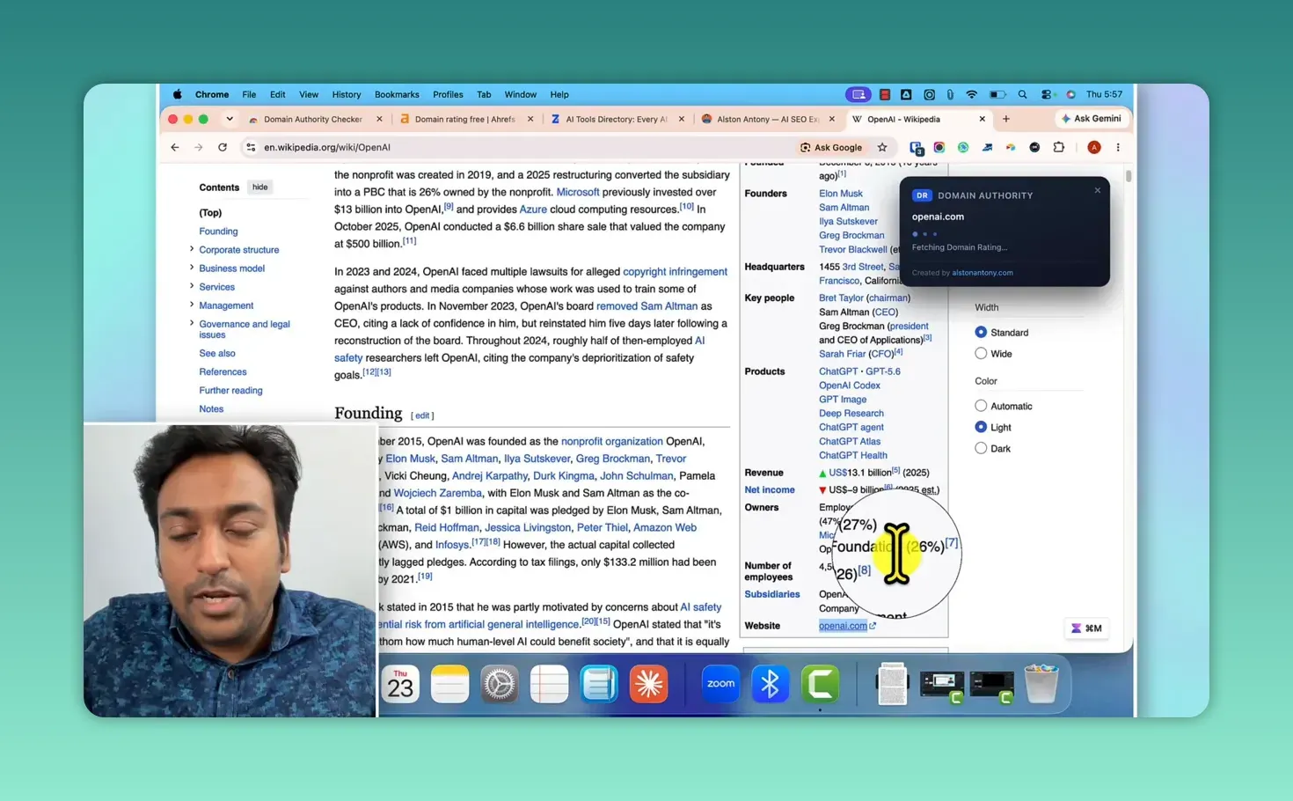
Task: Open the Apple menu
Action: pos(177,94)
